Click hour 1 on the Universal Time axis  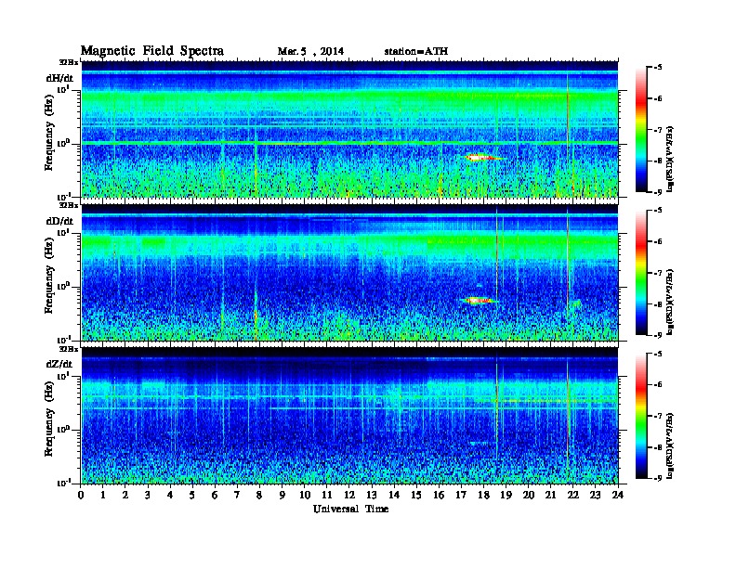pyautogui.click(x=103, y=495)
